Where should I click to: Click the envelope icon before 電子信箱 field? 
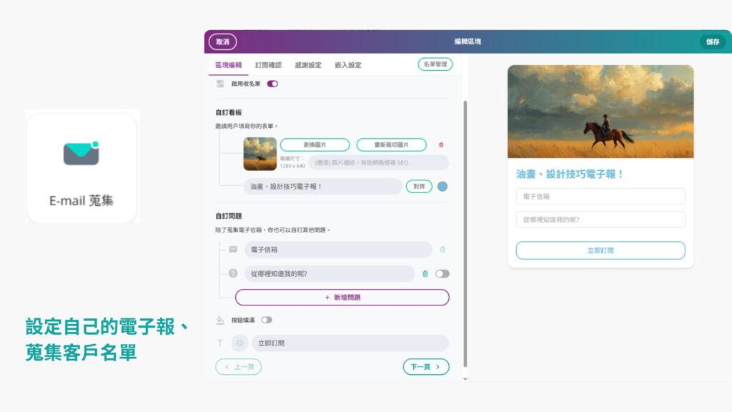point(233,250)
